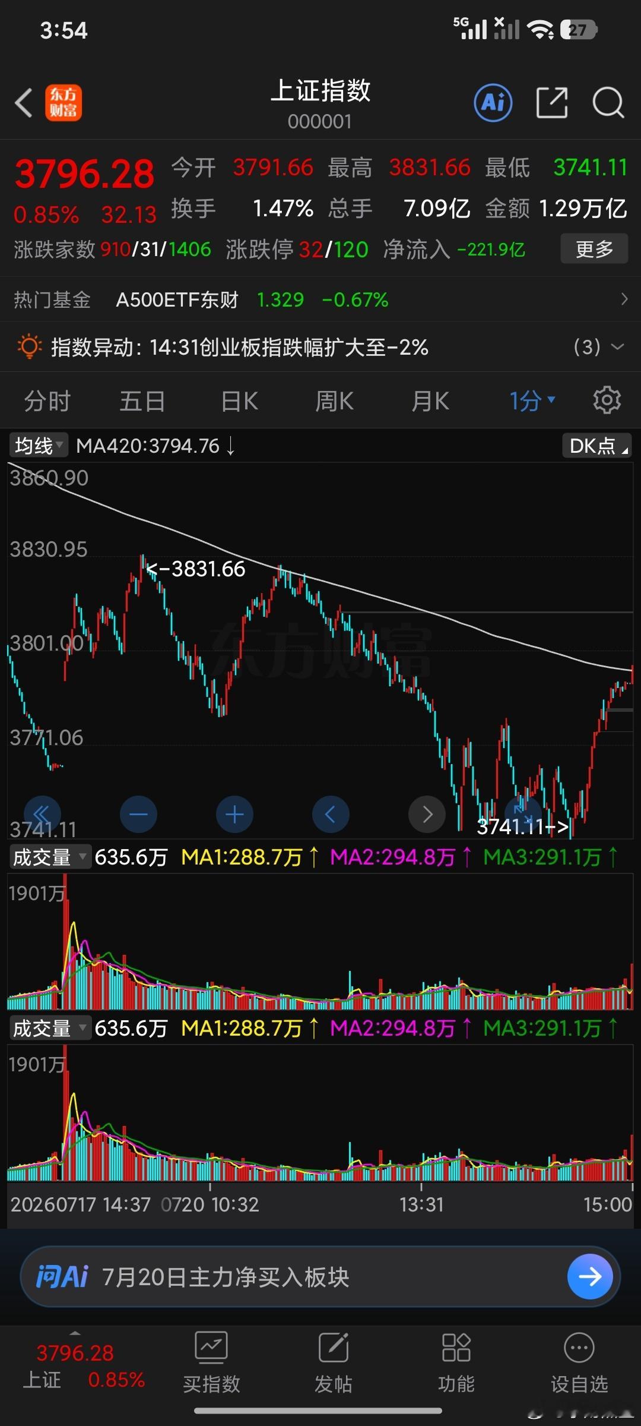Image resolution: width=641 pixels, height=1426 pixels.
Task: Switch to 日K tab
Action: [x=240, y=401]
